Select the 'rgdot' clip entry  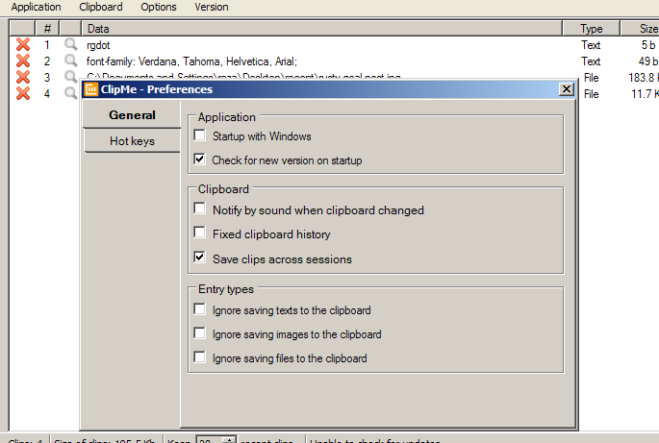tap(98, 45)
